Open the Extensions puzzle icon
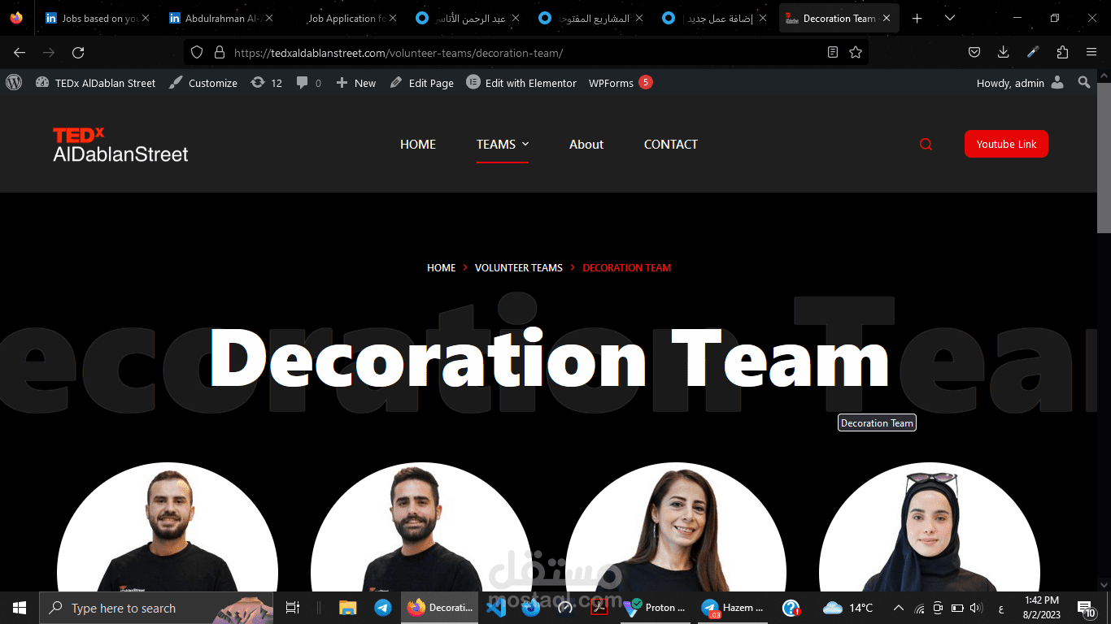This screenshot has width=1111, height=624. tap(1062, 52)
